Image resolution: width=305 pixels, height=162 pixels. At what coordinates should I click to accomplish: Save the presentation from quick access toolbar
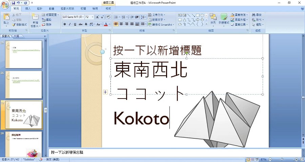pyautogui.click(x=14, y=3)
